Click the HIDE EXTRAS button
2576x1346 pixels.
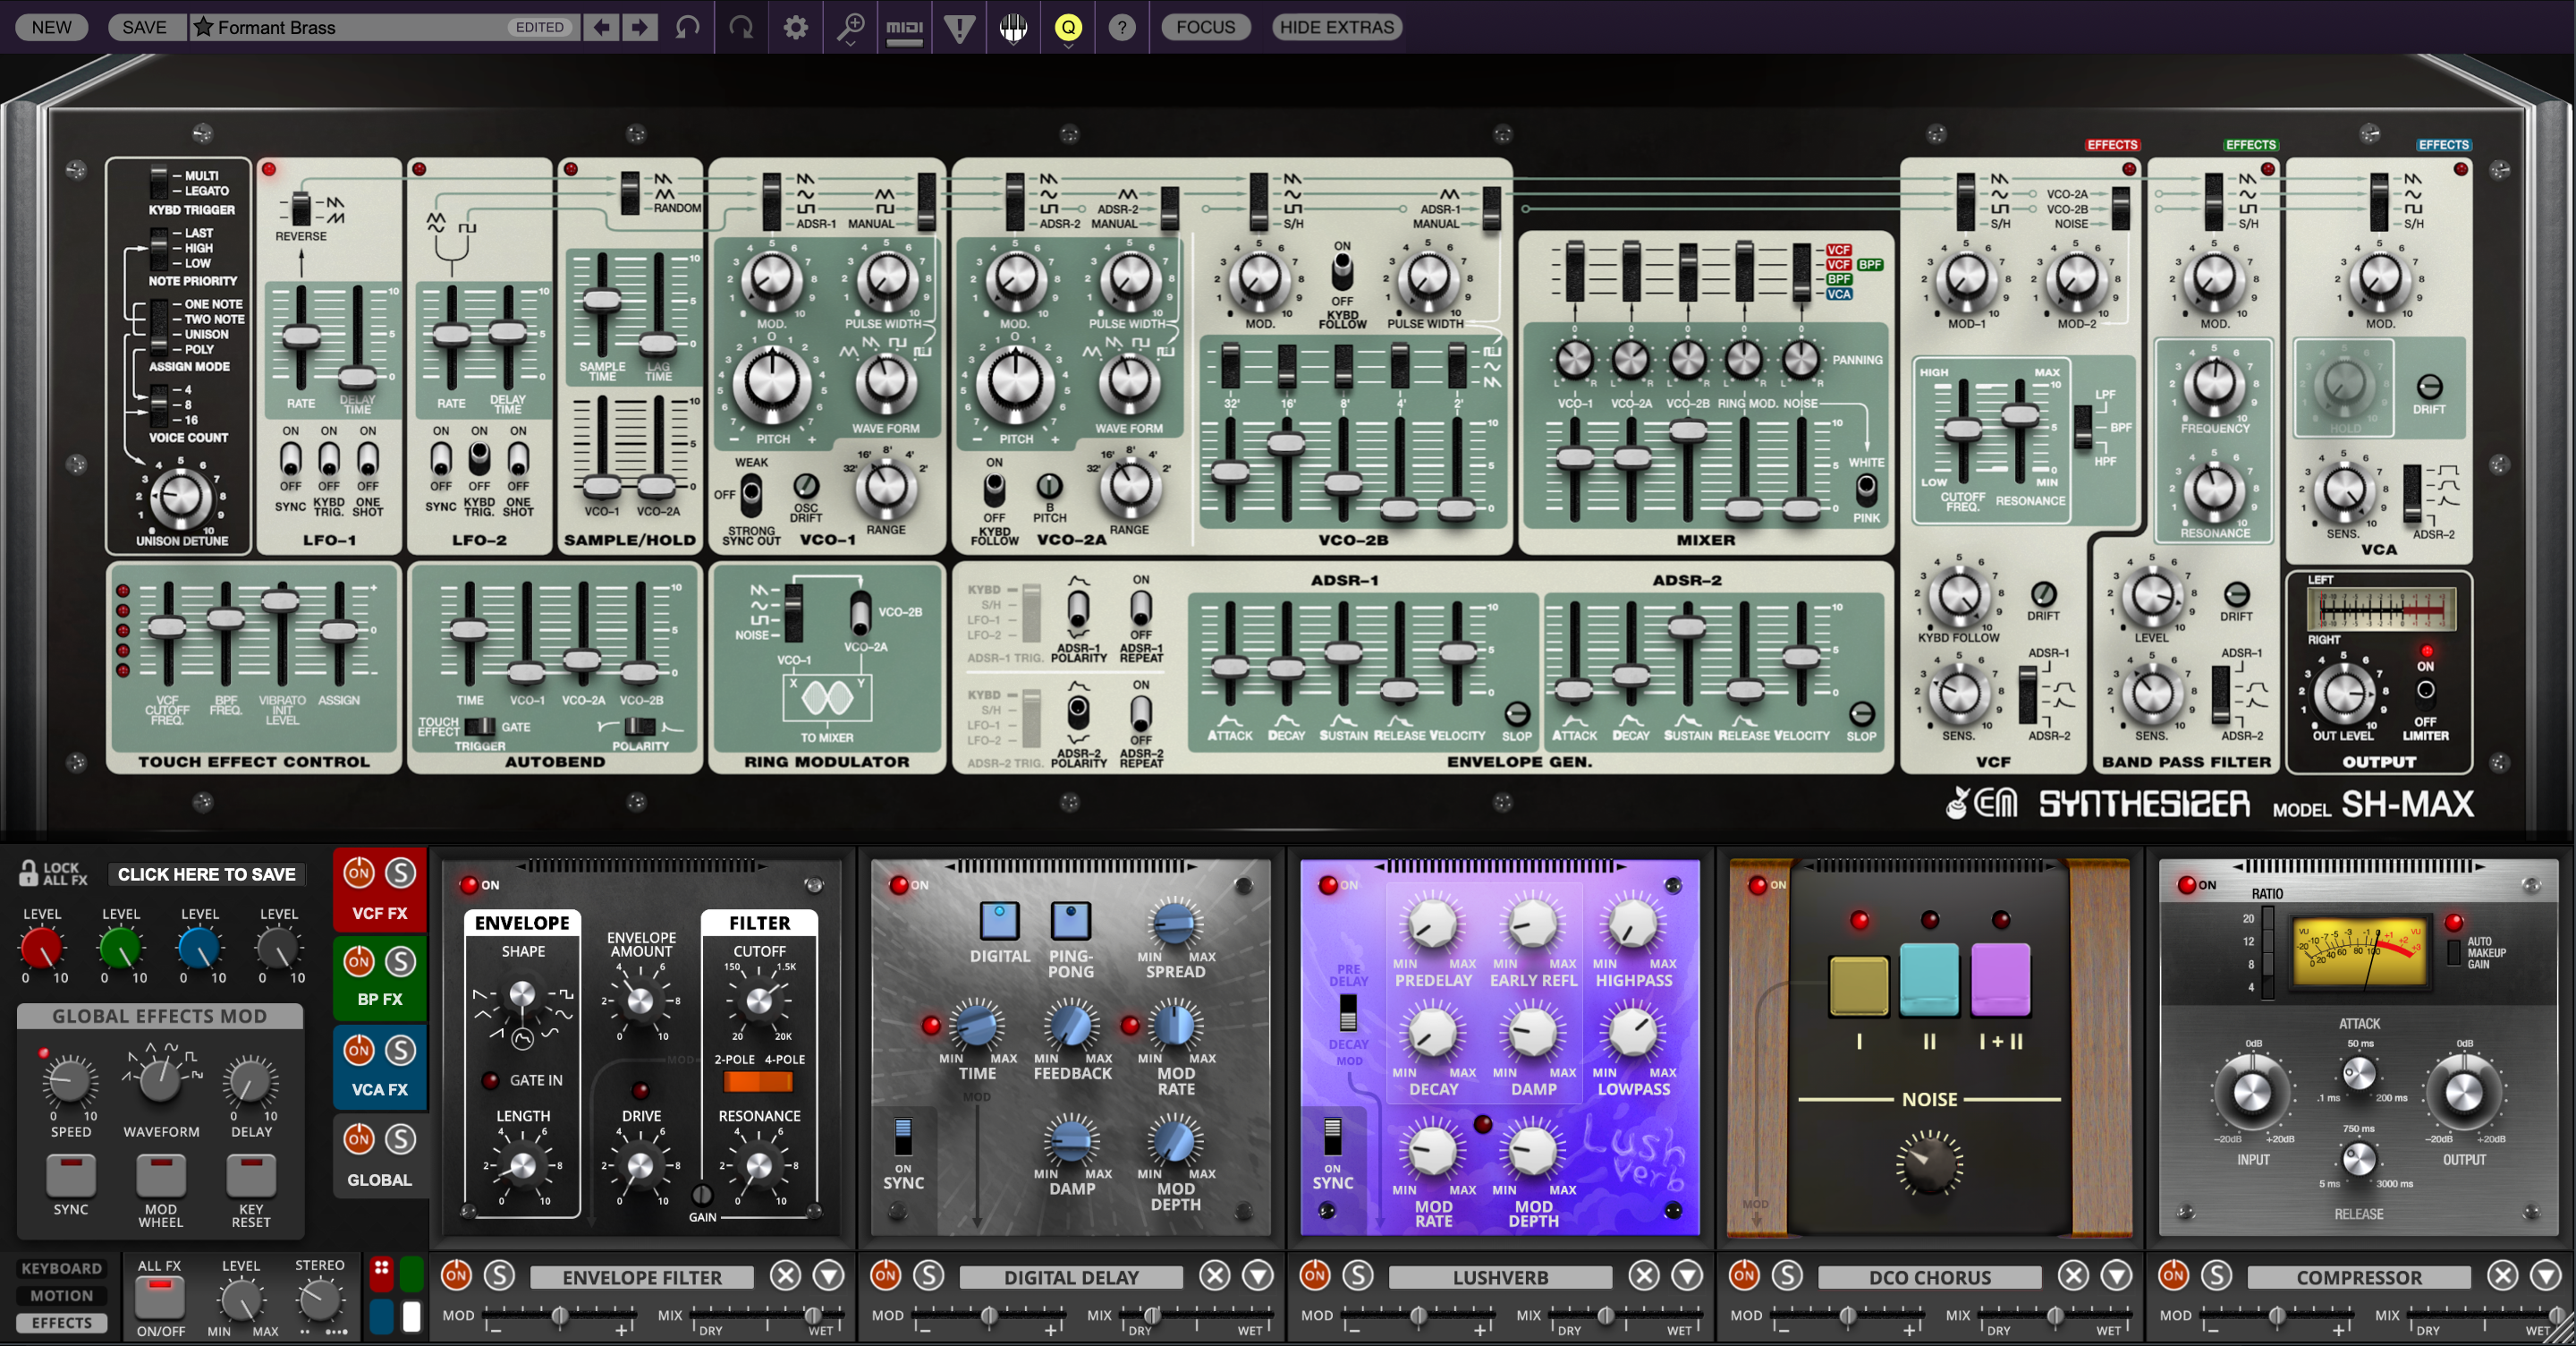coord(1336,27)
